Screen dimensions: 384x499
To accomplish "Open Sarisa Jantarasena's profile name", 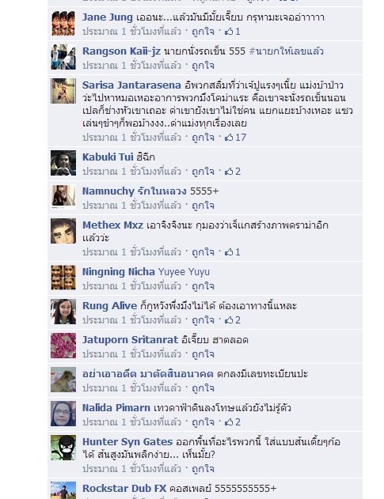I will coord(131,85).
